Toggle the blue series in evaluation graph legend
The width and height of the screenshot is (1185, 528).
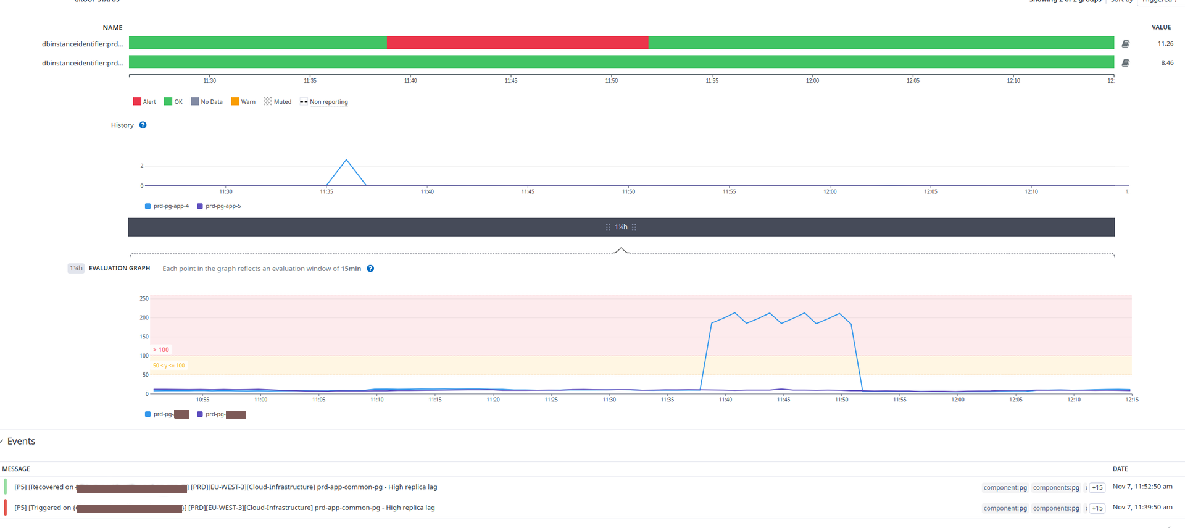[167, 414]
